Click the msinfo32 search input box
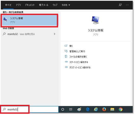This screenshot has height=115, width=135. [x=30, y=109]
